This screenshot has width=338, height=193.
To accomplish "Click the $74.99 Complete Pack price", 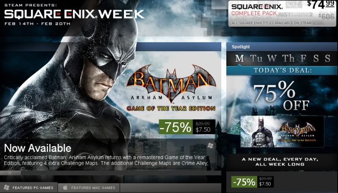I will 321,4.
